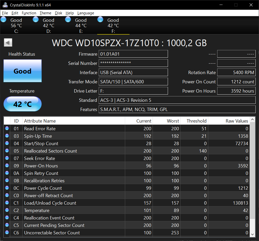Click status orb for Reallocated Sectors Count
This screenshot has height=241, width=259.
[x=7, y=151]
